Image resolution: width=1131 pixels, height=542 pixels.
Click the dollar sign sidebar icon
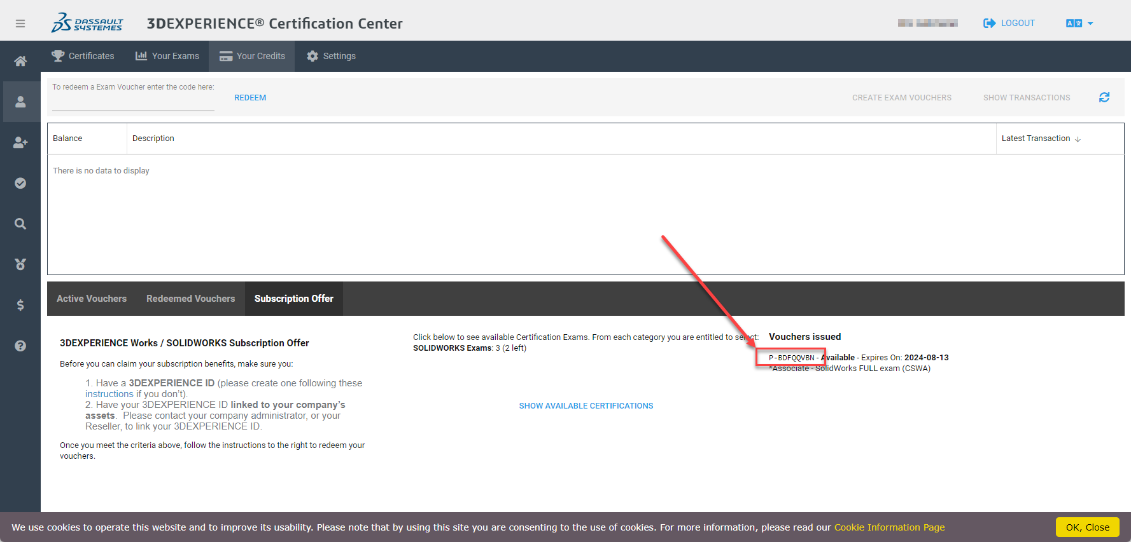point(20,305)
